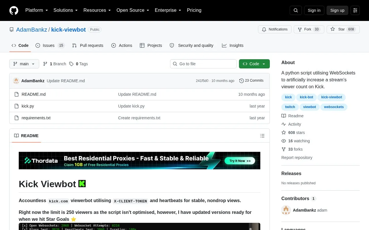Click the Thordata proxies banner image
Screen dimensions: 369x230
(x=140, y=160)
